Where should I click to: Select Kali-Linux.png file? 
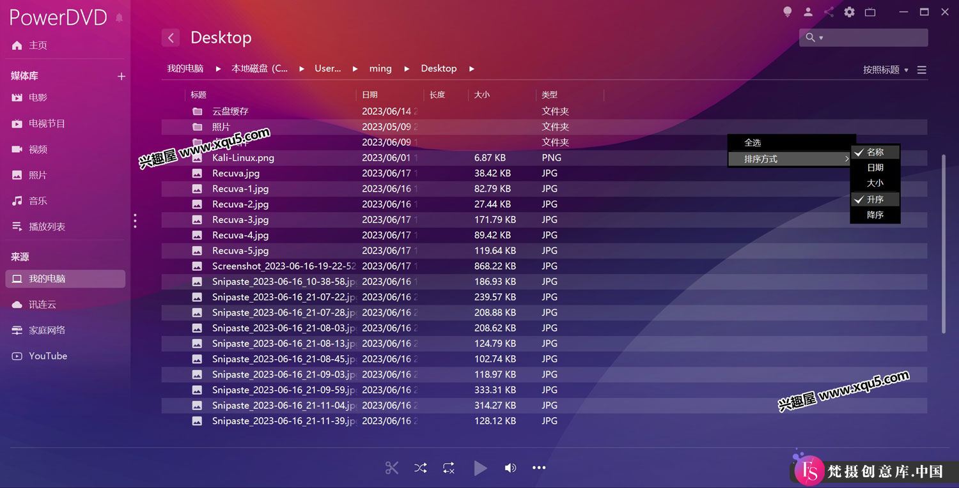tap(544, 158)
